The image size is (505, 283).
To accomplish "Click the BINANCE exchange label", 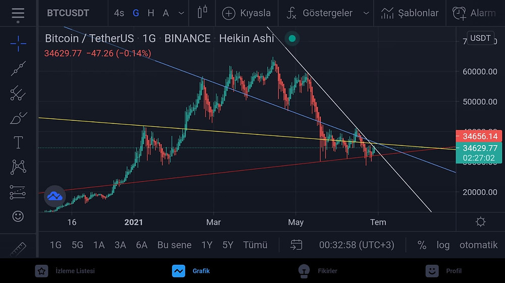I will coord(187,38).
